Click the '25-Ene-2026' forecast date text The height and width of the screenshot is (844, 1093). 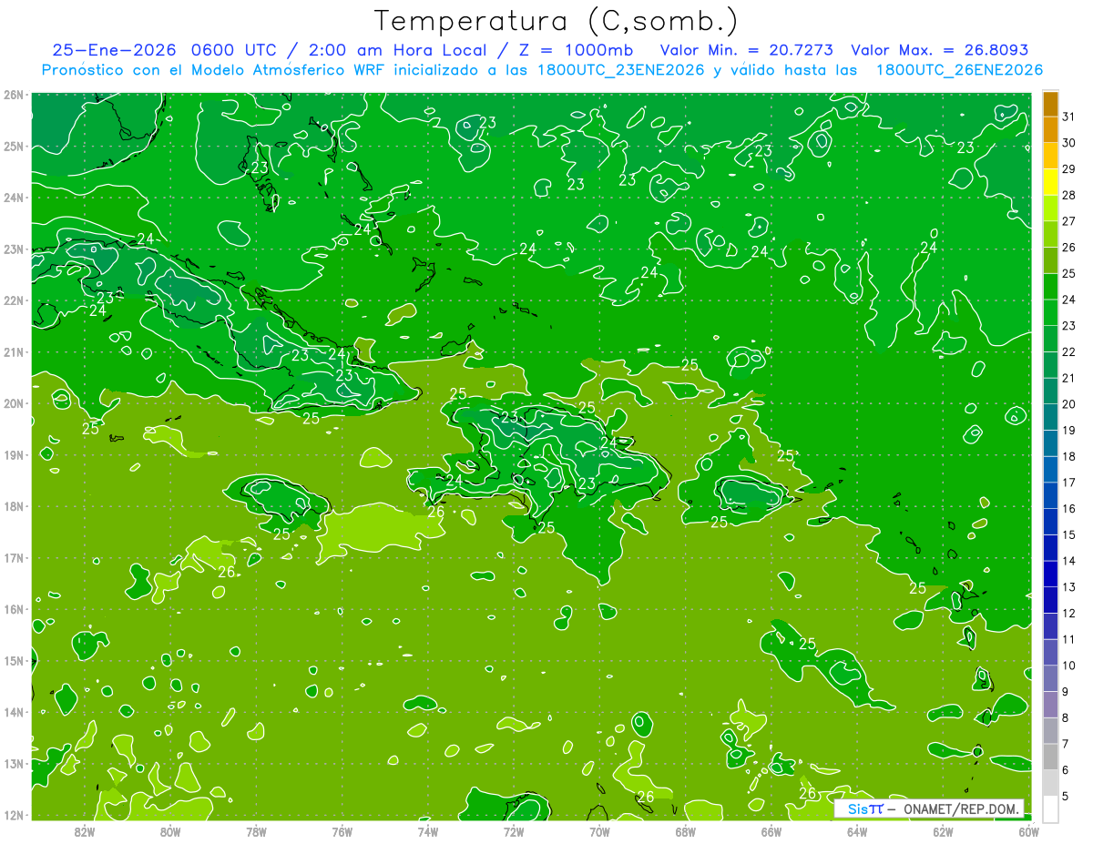point(114,50)
